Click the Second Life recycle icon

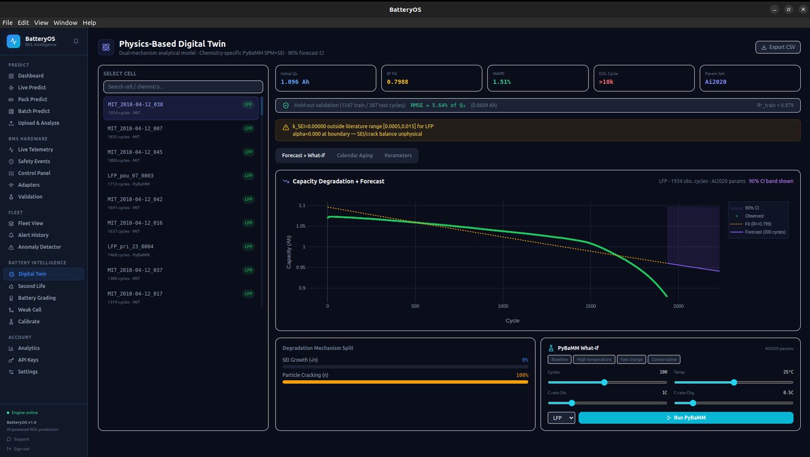pyautogui.click(x=12, y=286)
